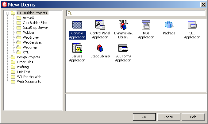Select the Unit Test category

coord(24,72)
